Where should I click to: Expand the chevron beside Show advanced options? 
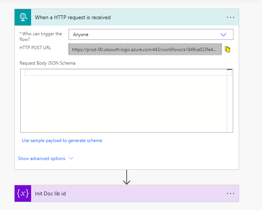[71, 159]
